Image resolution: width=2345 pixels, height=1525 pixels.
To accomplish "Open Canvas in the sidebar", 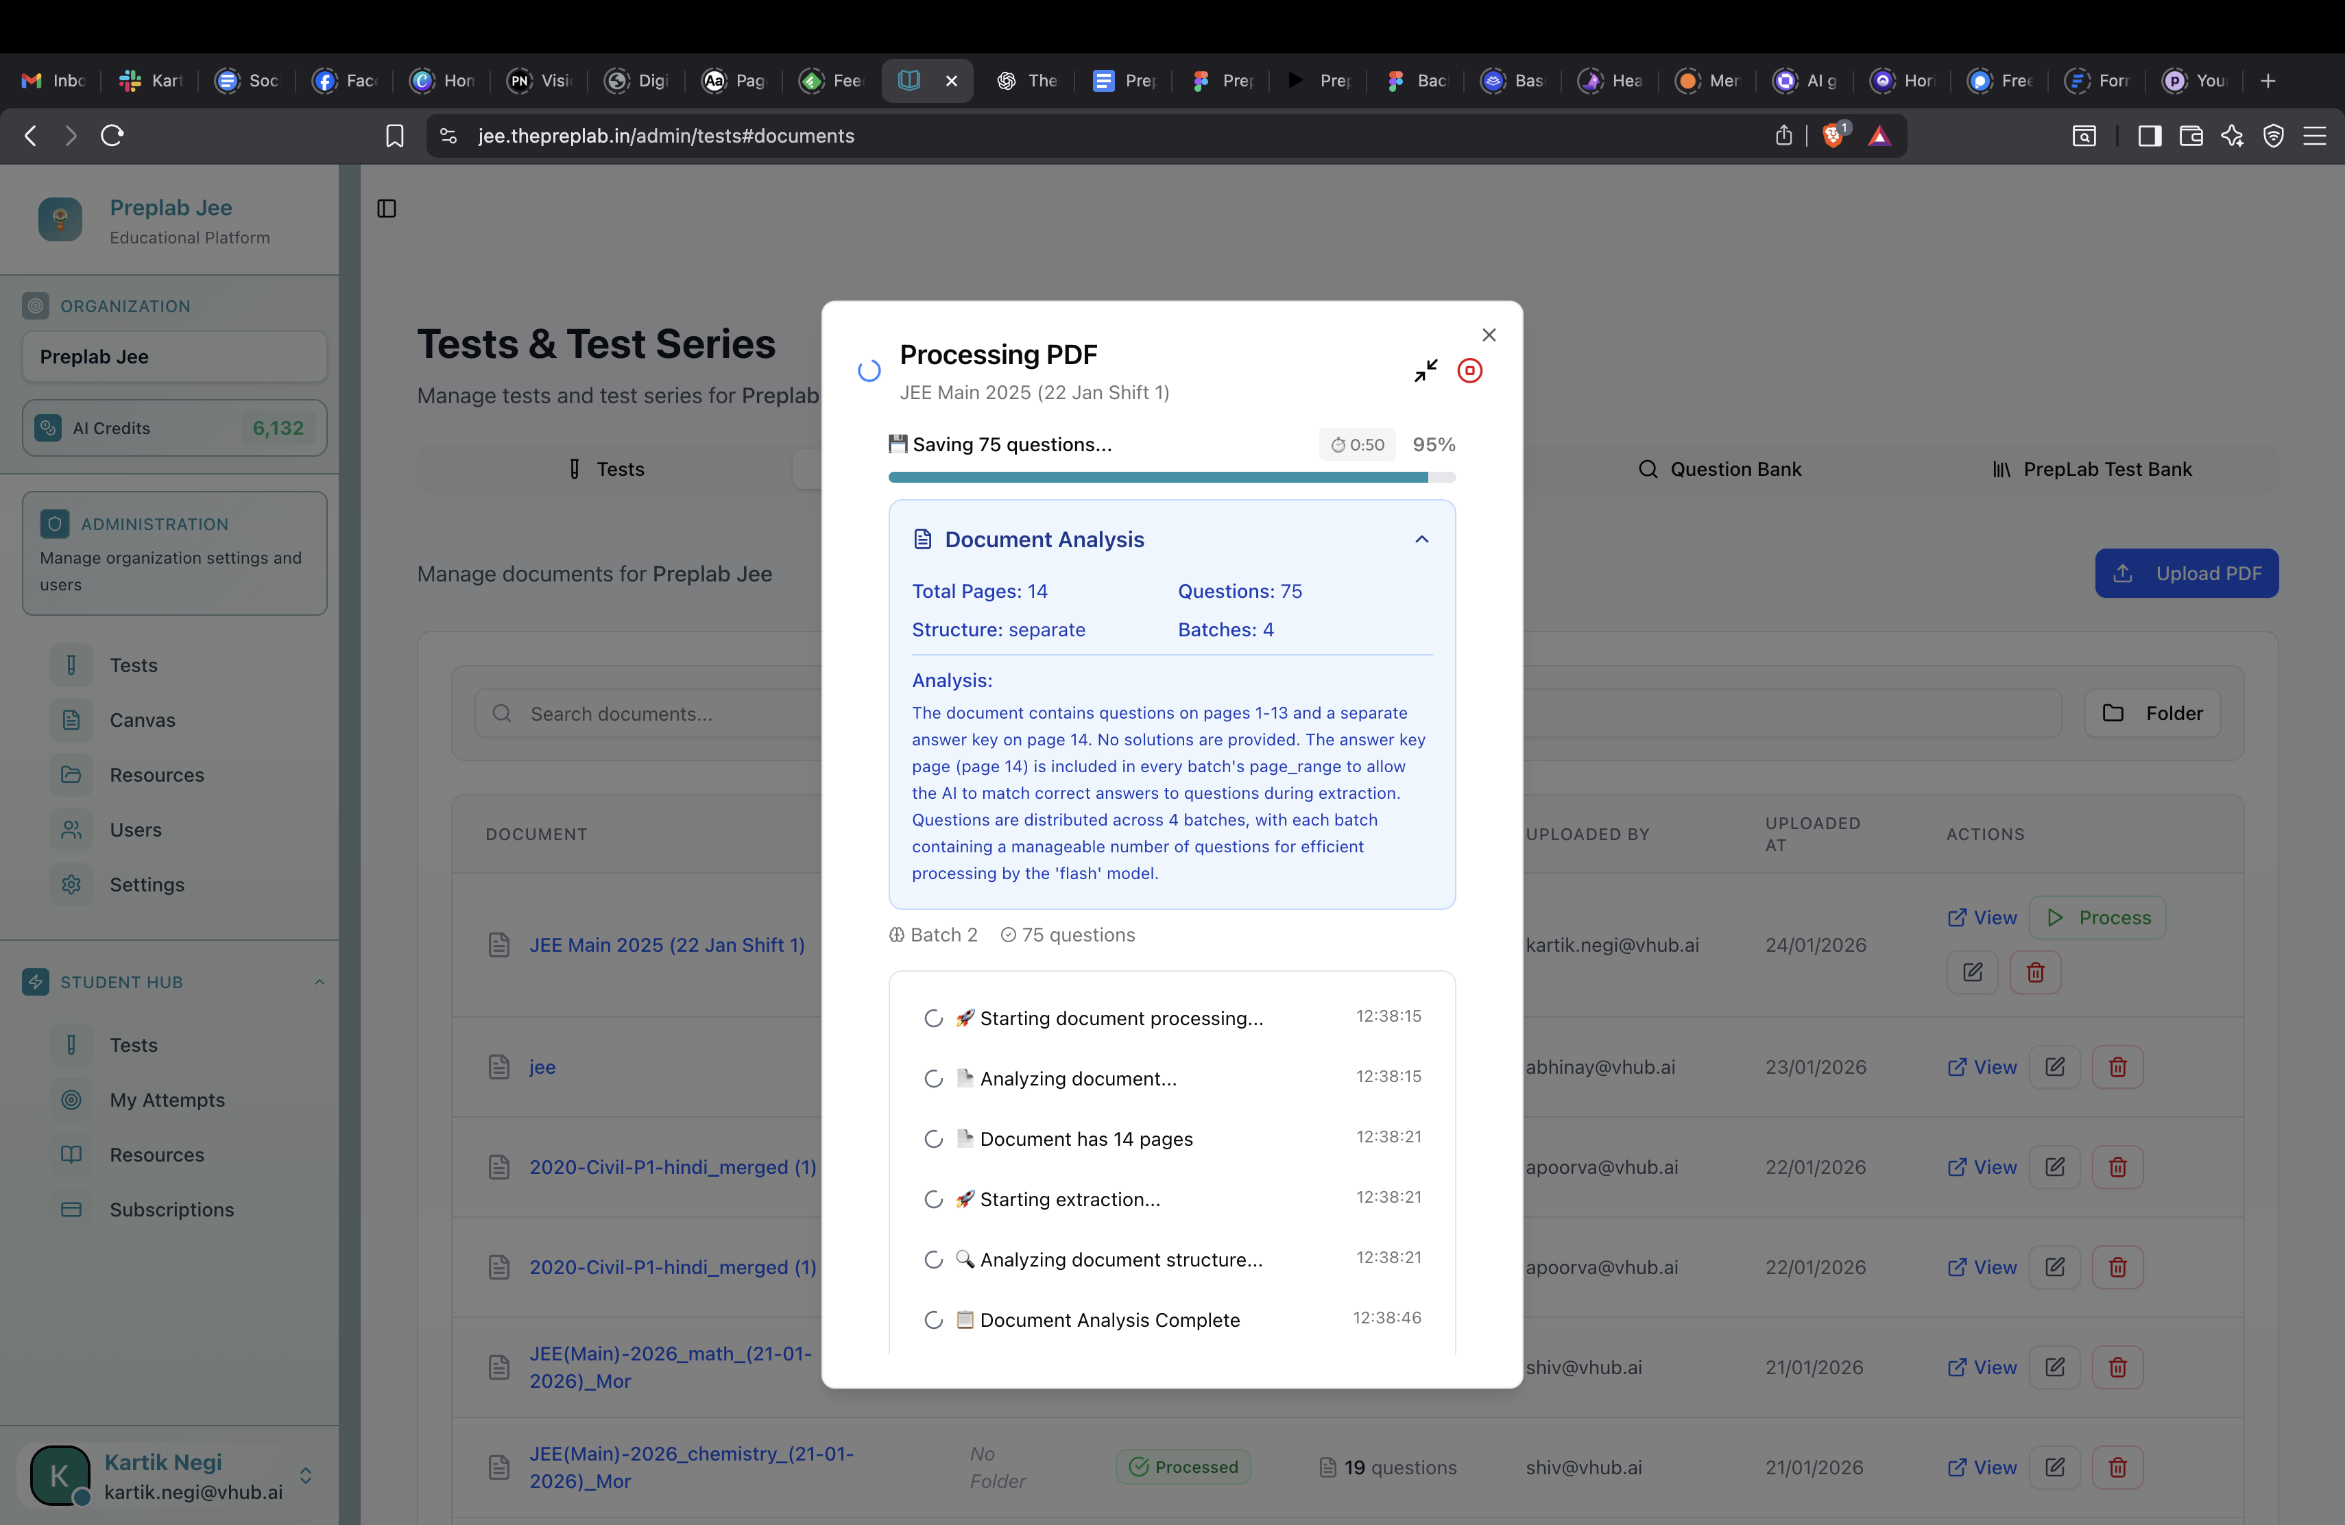I will [x=174, y=720].
